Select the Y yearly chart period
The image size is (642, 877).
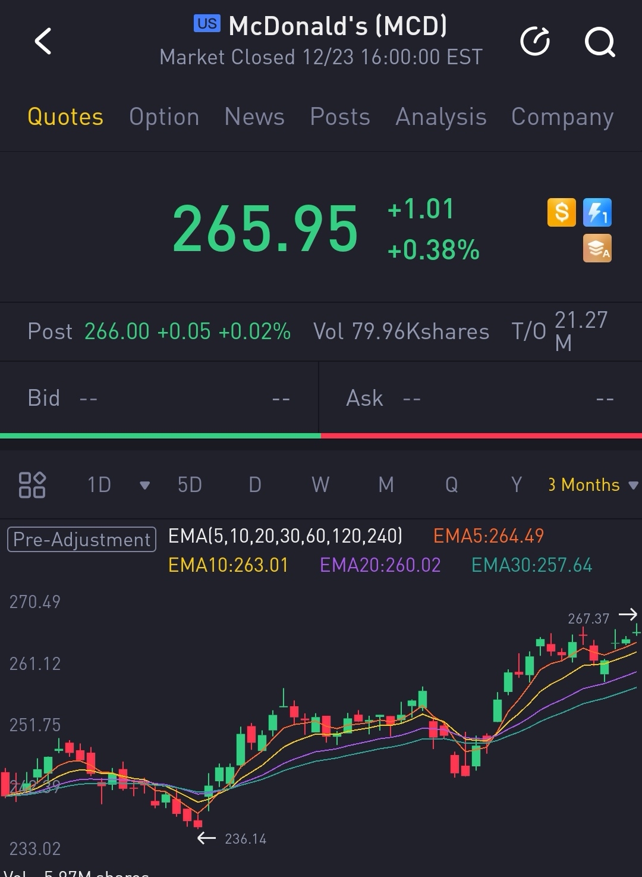[x=517, y=485]
